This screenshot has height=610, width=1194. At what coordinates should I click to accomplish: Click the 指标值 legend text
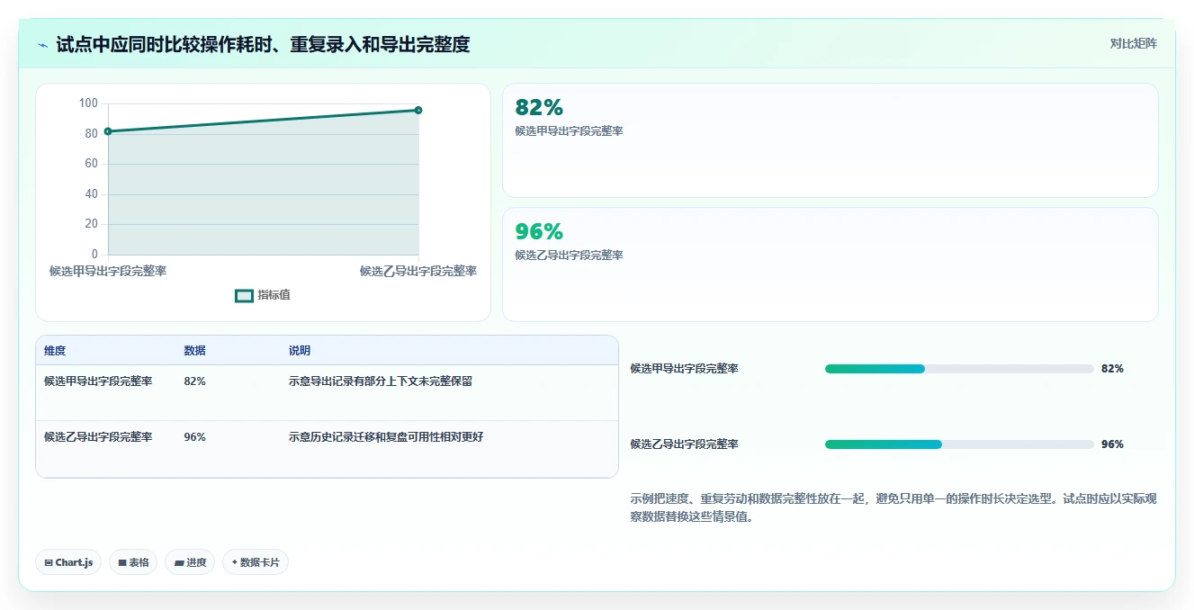tap(274, 295)
